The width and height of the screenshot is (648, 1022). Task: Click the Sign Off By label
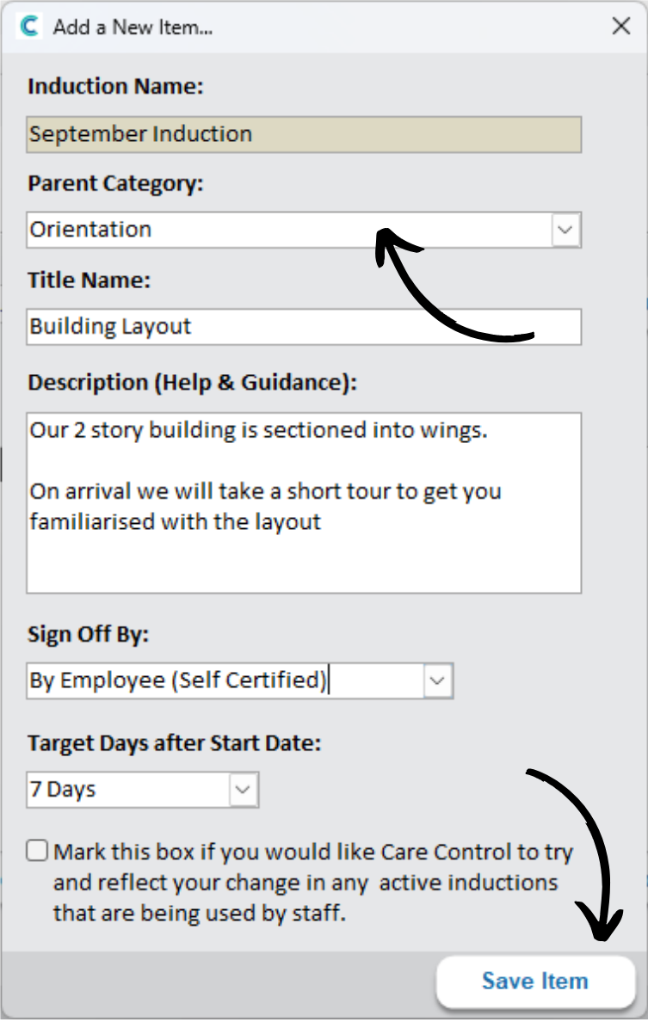point(88,634)
